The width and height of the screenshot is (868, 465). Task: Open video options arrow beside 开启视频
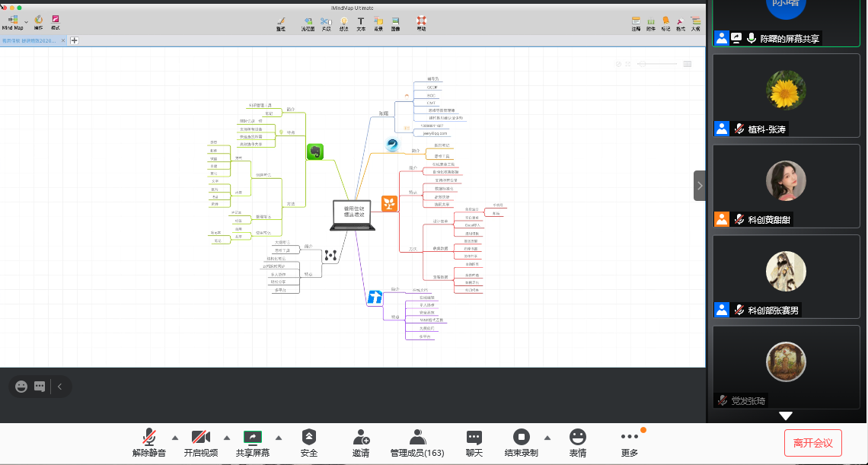coord(226,438)
